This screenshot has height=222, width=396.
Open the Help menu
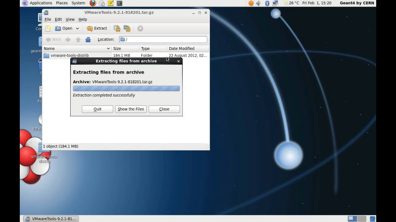(83, 19)
